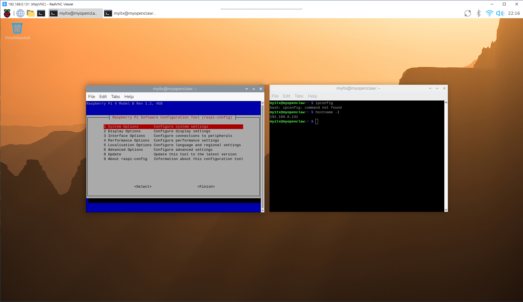Open the volume control speaker icon
The image size is (523, 302).
pyautogui.click(x=500, y=13)
